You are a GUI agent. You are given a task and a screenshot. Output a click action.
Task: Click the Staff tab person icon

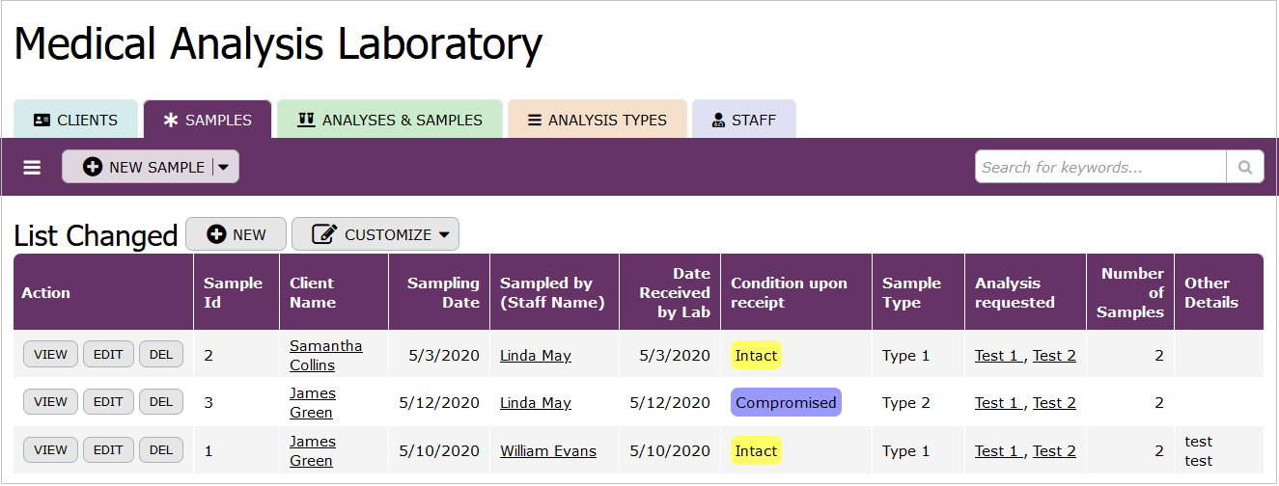coord(718,121)
